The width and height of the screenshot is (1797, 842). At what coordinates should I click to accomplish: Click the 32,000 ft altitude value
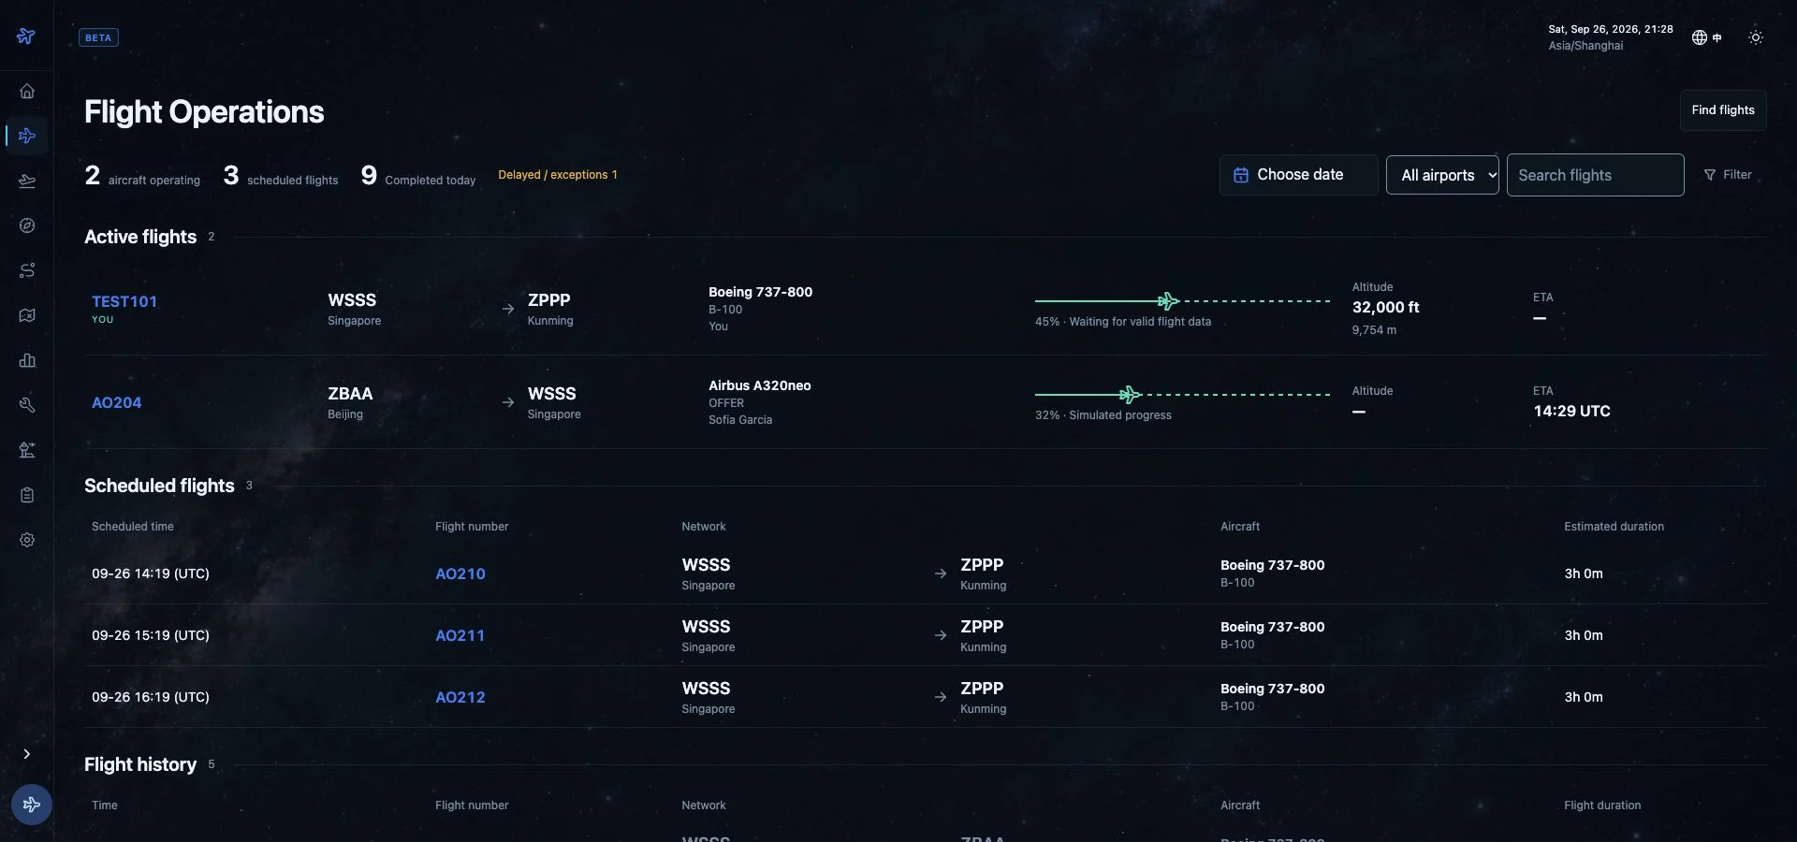tap(1385, 307)
